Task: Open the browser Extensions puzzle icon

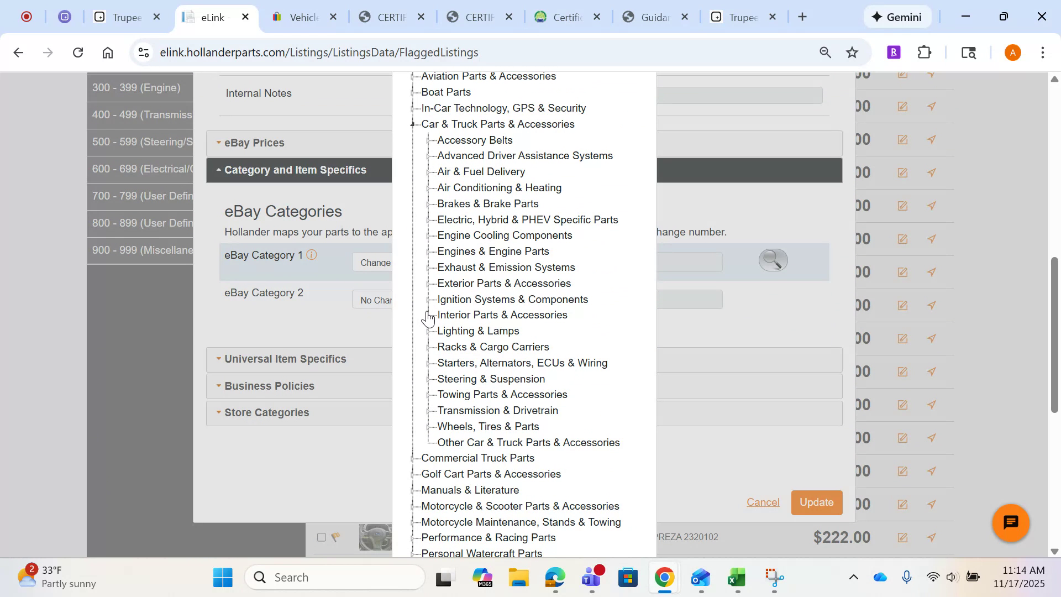Action: (924, 52)
